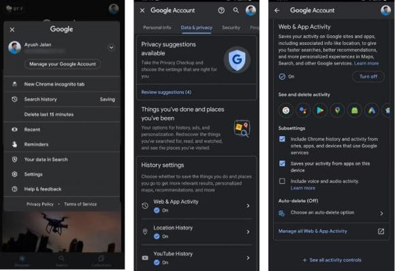Click the Reminders hand icon
The image size is (395, 271).
(14, 144)
